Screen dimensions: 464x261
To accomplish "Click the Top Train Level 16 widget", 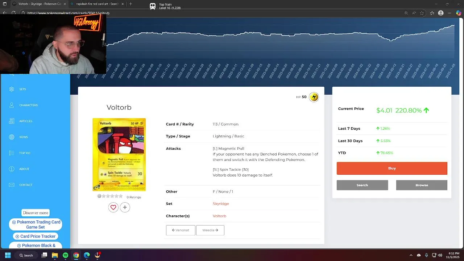I will click(x=165, y=6).
